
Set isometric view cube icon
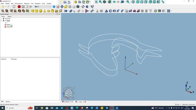(x=133, y=2)
